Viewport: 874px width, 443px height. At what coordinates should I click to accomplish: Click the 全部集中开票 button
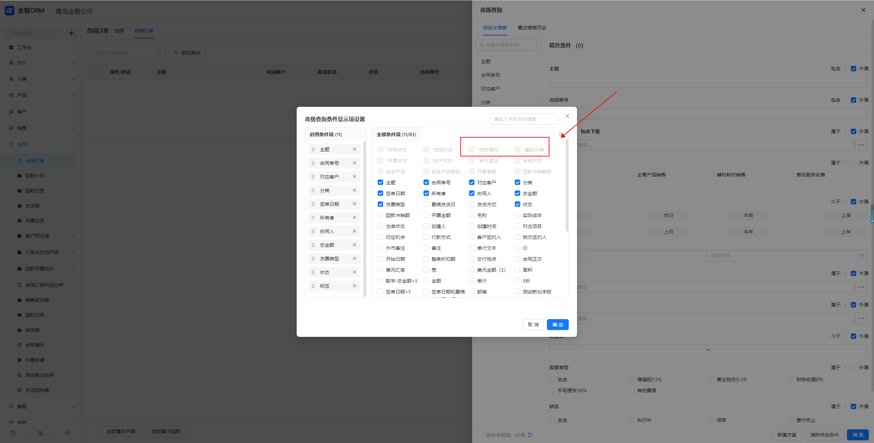pyautogui.click(x=121, y=431)
